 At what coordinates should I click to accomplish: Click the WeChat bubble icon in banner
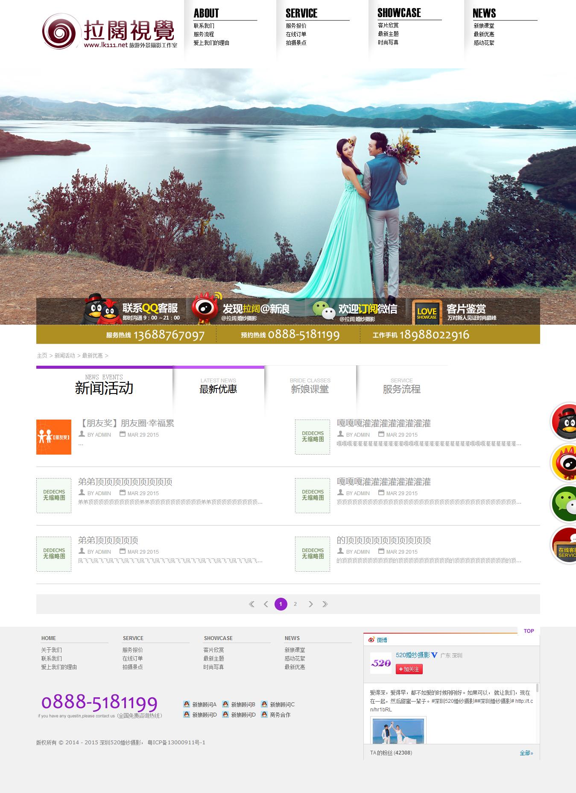point(323,310)
